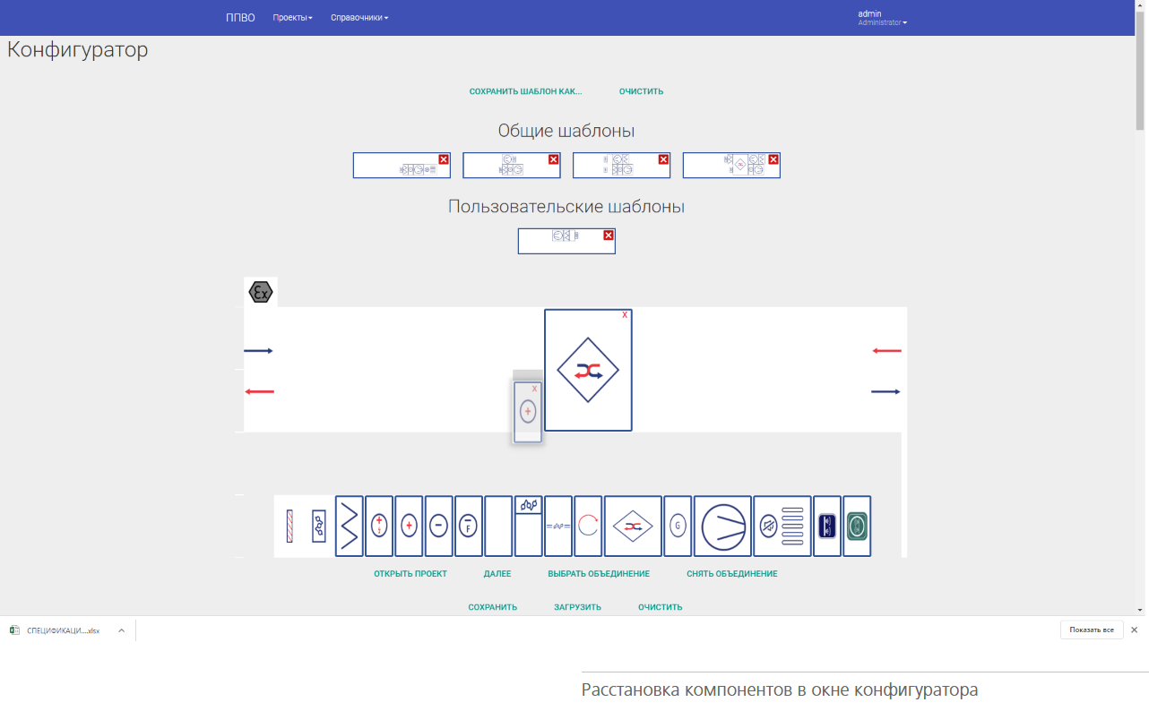Screen dimensions: 1149x728
Task: Select the empty section component in palette
Action: (x=498, y=527)
